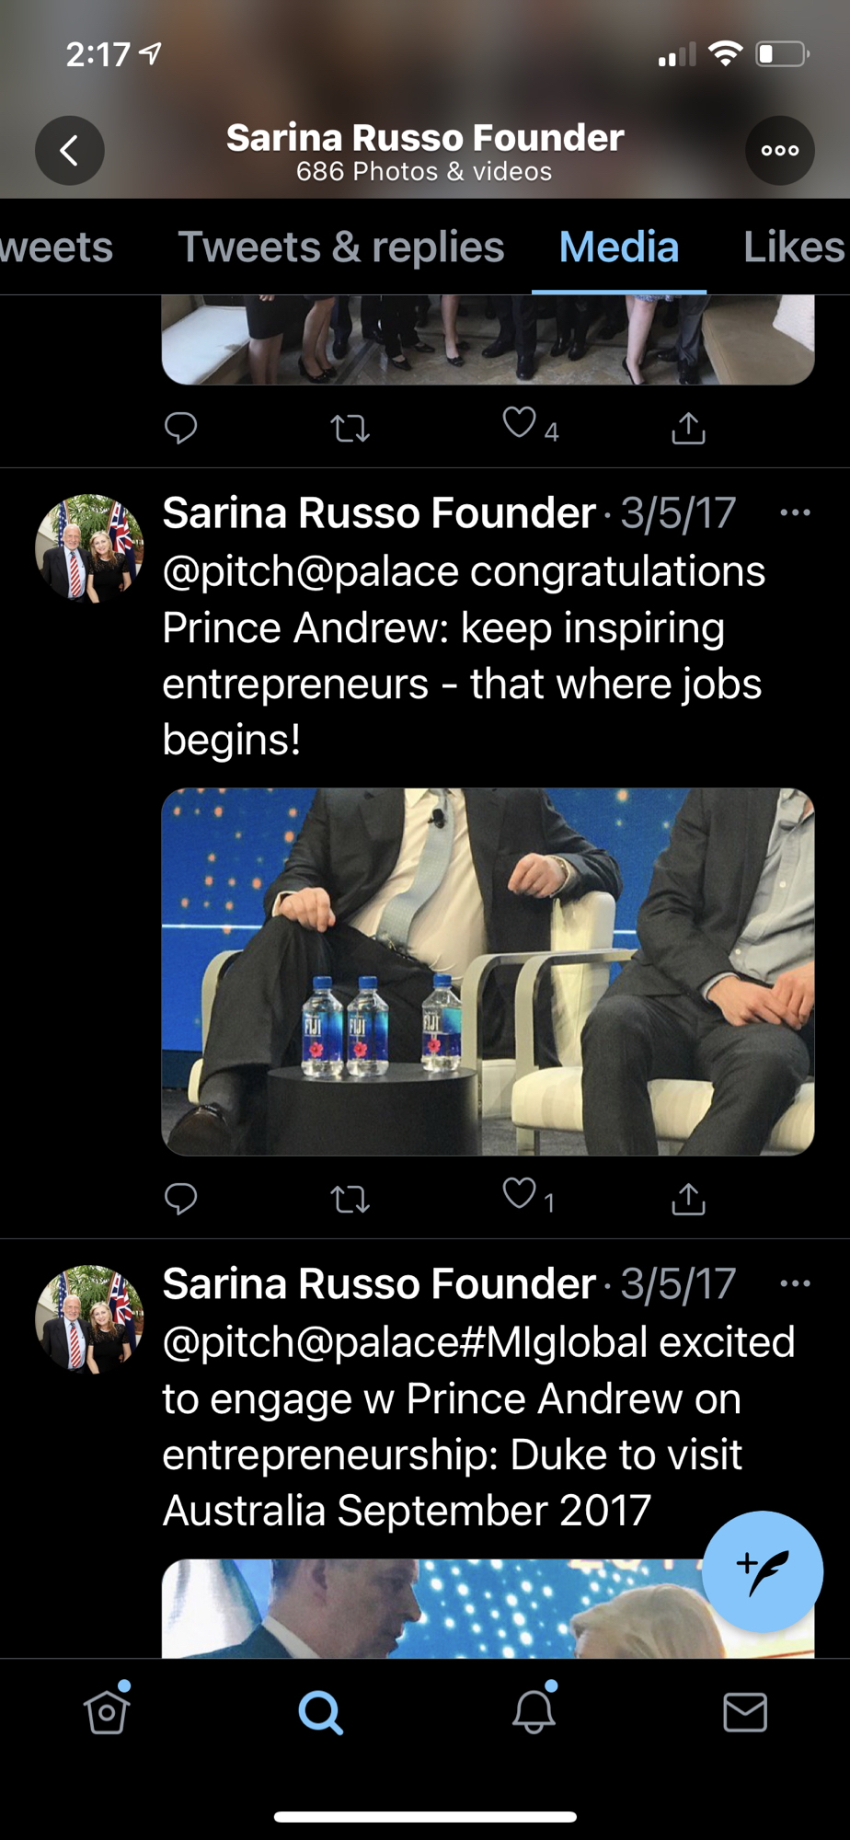Expand options for the #MIglobal tweet
850x1840 pixels.
(x=795, y=1283)
